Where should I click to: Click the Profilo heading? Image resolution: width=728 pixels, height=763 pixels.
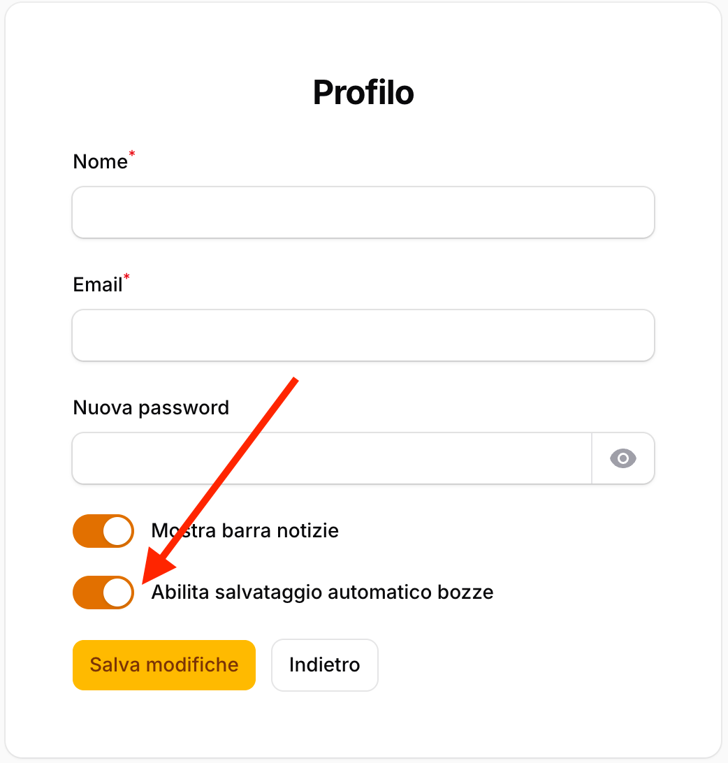coord(363,92)
